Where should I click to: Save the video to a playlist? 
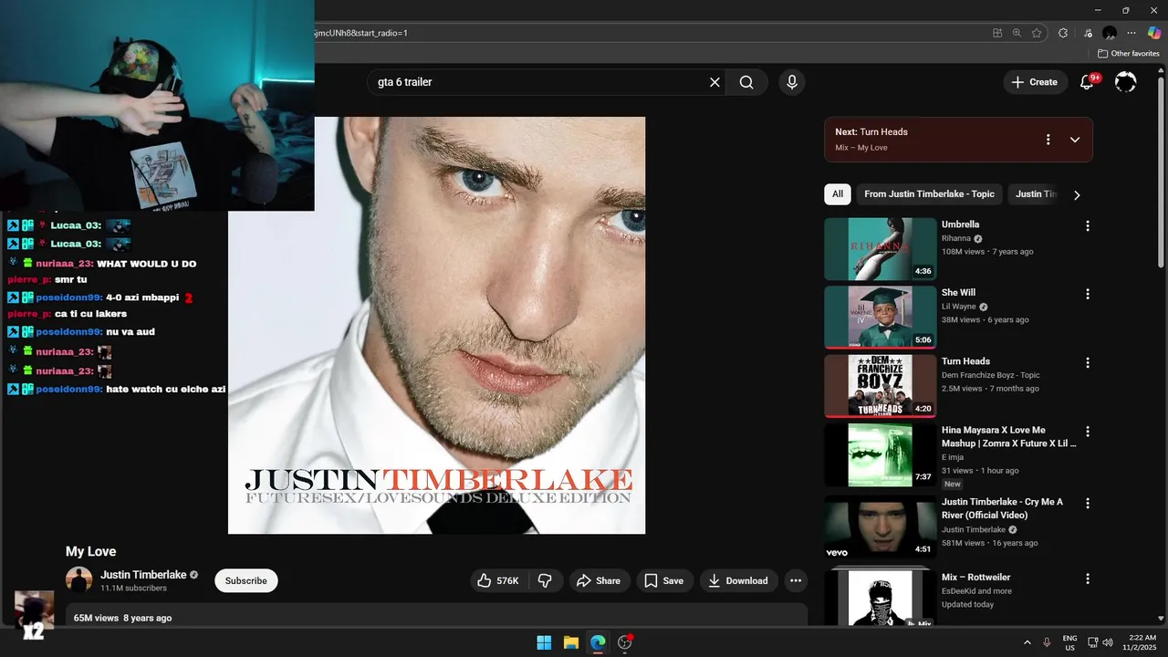(x=663, y=580)
